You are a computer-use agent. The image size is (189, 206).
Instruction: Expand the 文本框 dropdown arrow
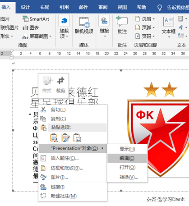point(169,37)
